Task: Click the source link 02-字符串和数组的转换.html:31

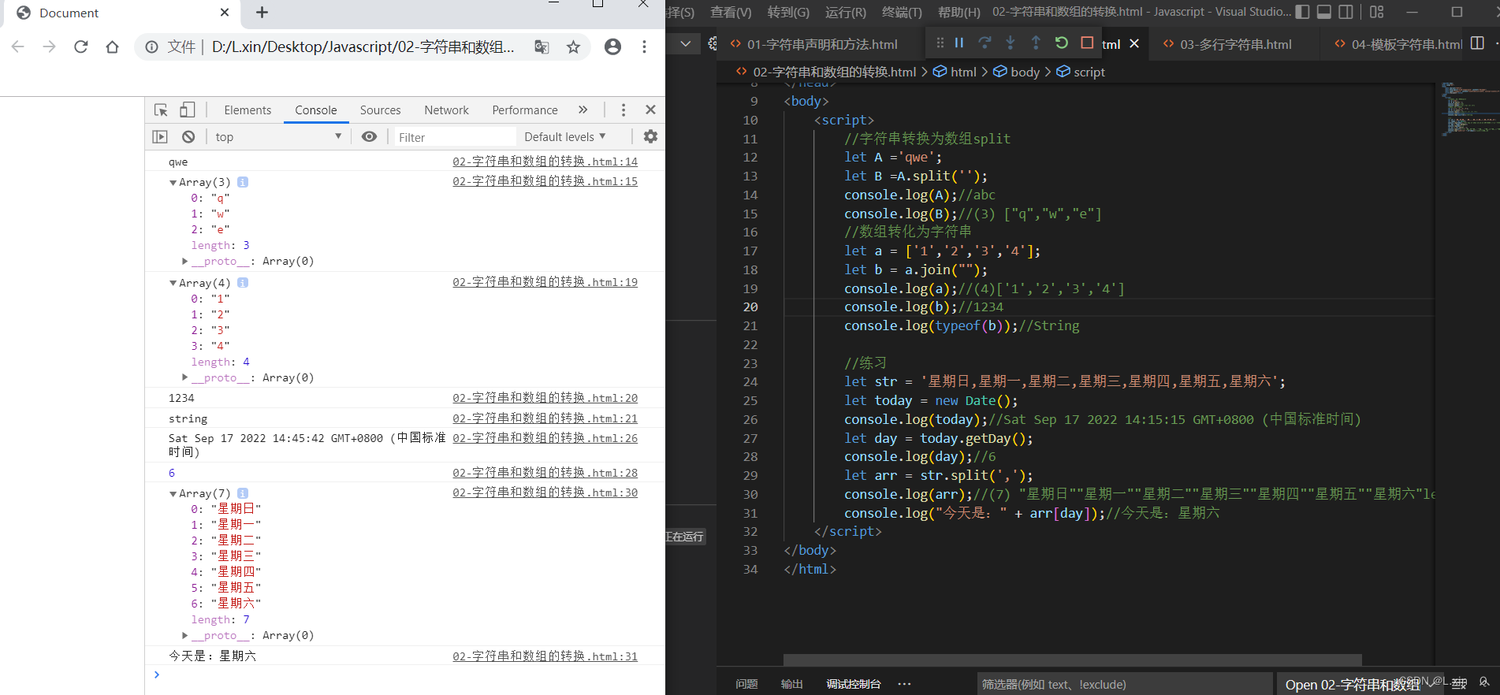Action: click(x=545, y=656)
